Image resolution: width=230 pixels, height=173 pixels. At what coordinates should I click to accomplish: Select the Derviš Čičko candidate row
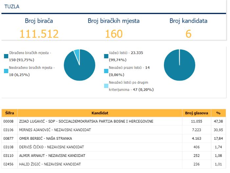(114, 147)
